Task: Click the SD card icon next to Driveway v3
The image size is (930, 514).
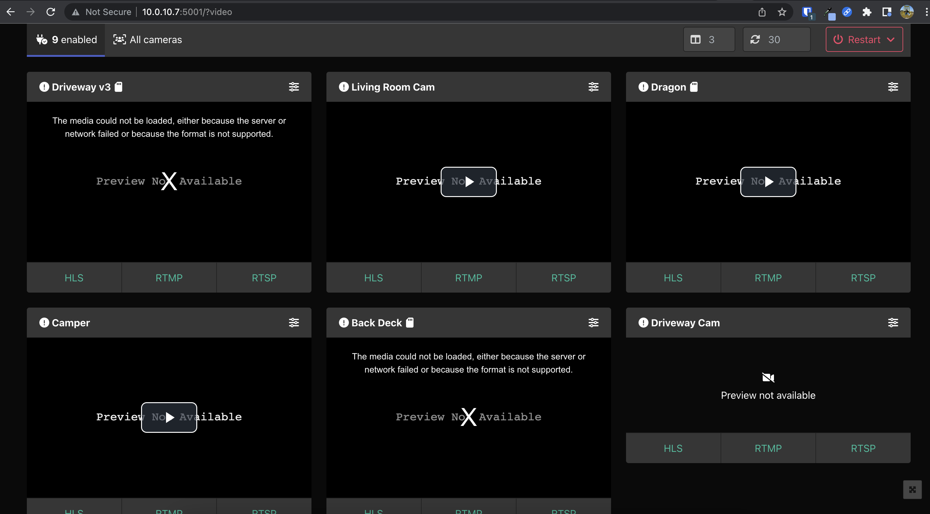Action: (x=118, y=87)
